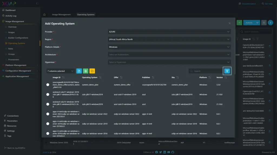Screen dimensions: 277x155
Task: Sort by Sku column
Action: click(177, 77)
